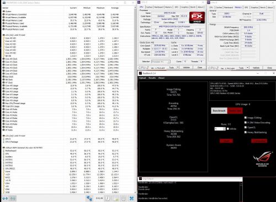Select the Benchmark tab in RealBench
Screen dimensions: 276x202
click(219, 111)
